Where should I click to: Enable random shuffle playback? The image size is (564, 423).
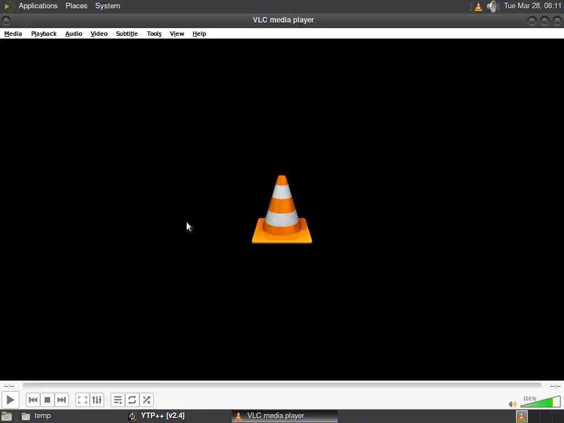tap(147, 400)
